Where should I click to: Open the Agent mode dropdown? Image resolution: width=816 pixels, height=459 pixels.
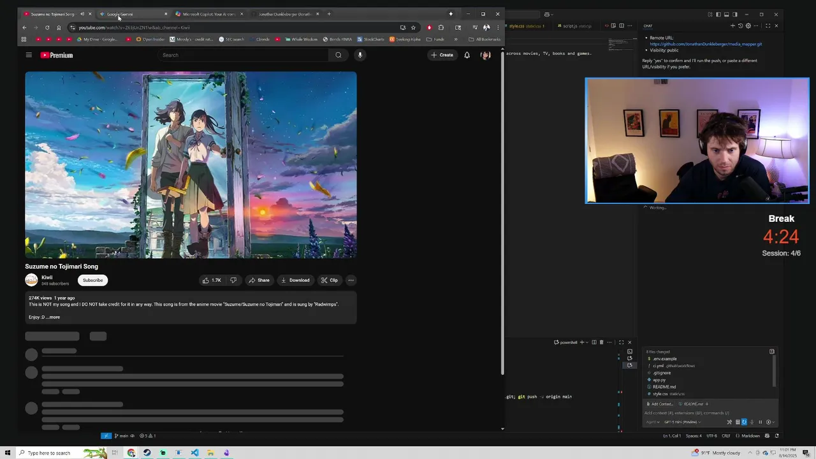click(x=653, y=422)
